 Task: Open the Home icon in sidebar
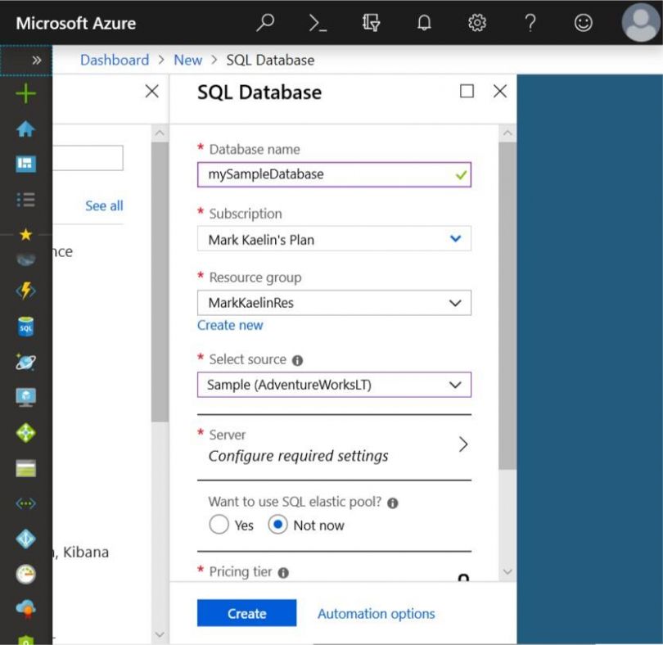coord(25,129)
